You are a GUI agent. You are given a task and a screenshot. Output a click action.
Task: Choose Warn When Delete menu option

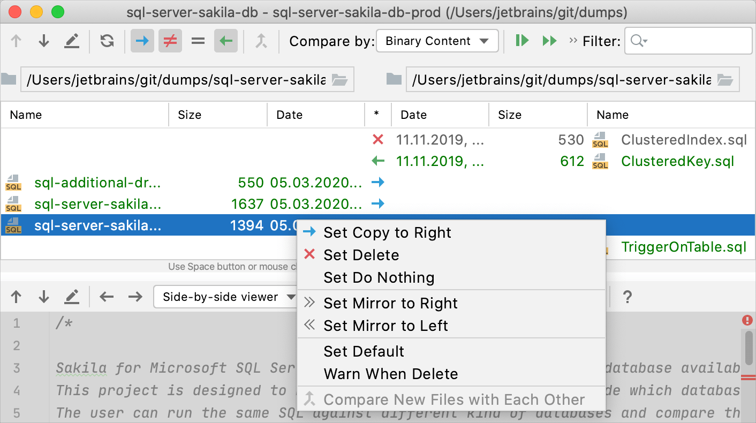click(390, 374)
